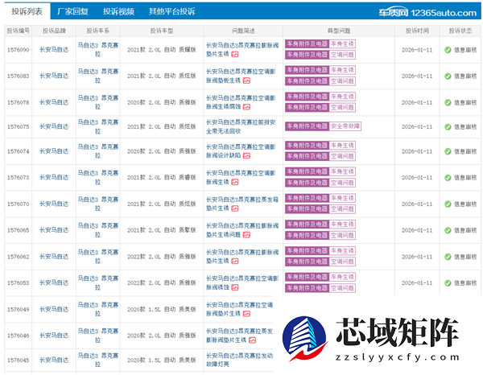
Task: Click green status check icon in row 1576062
Action: tap(448, 257)
